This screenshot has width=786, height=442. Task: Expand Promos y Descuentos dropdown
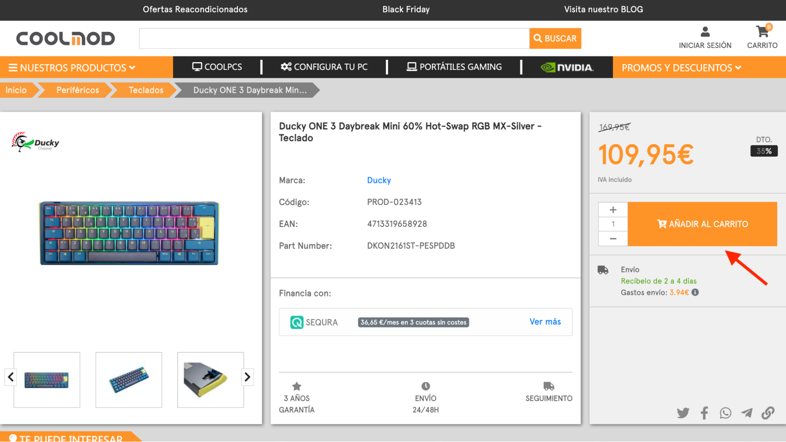(681, 68)
